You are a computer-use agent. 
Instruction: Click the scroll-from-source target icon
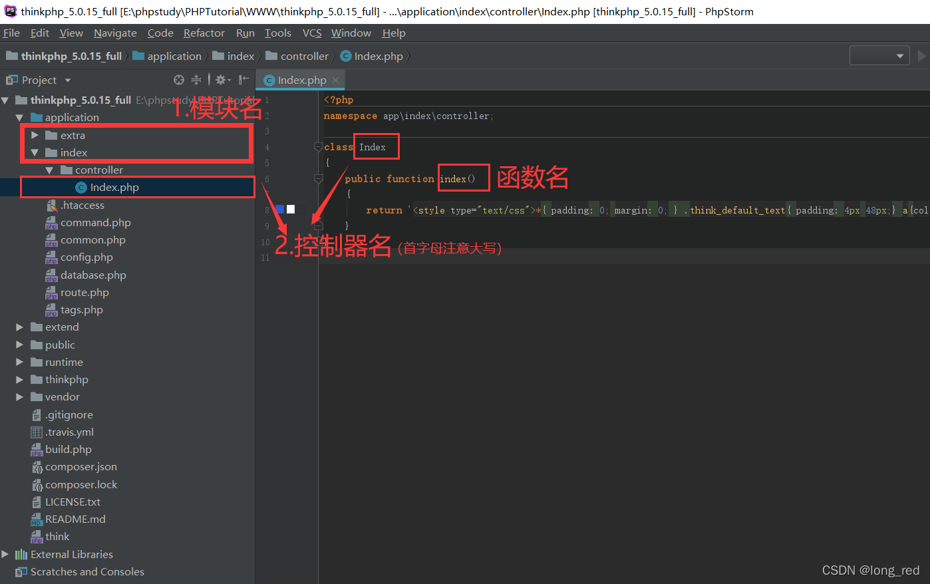(x=179, y=80)
